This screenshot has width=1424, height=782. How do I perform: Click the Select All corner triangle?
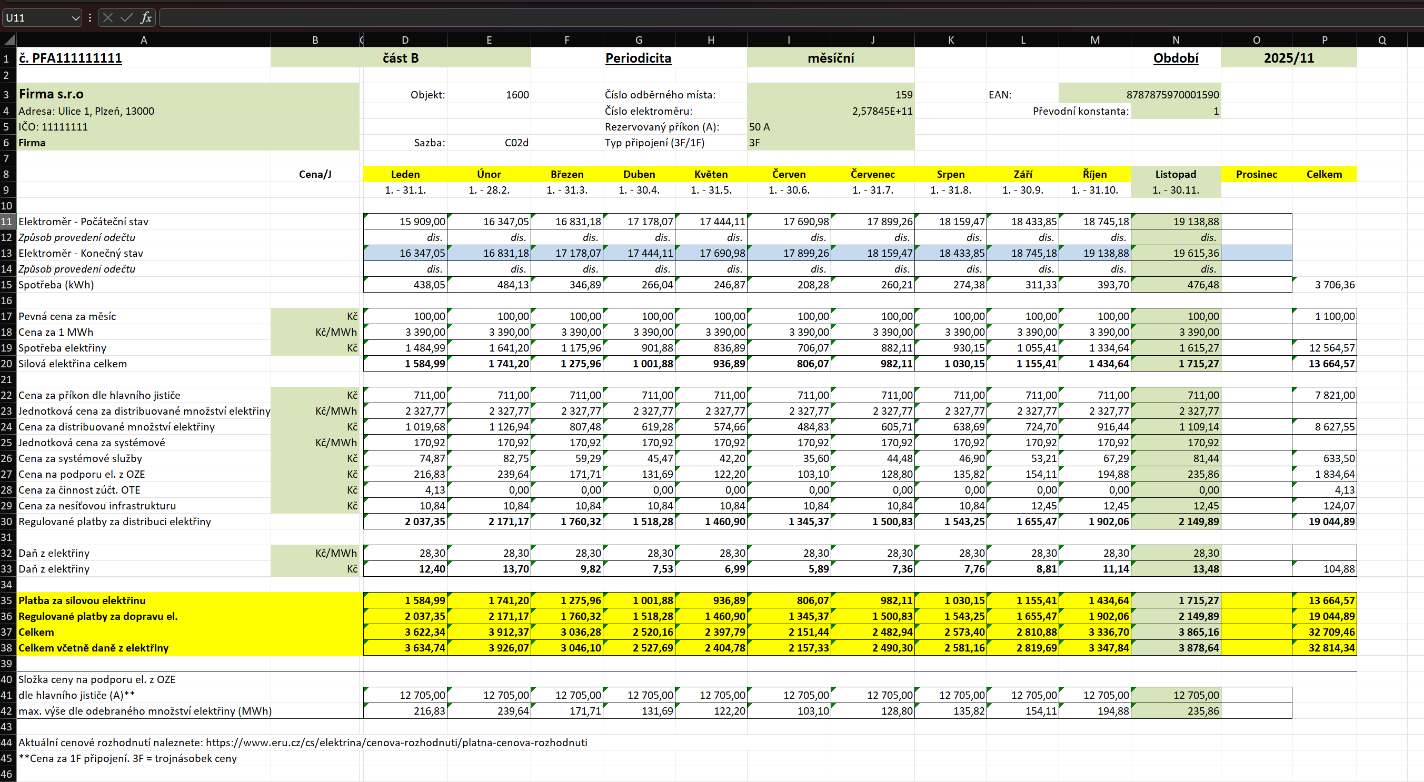tap(8, 40)
